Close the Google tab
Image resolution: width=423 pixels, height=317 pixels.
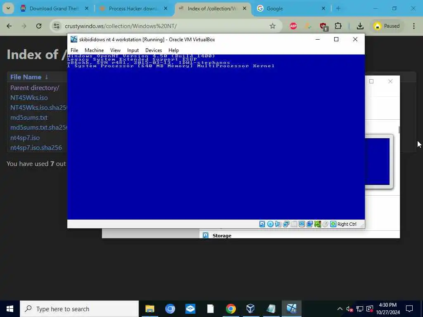[323, 8]
